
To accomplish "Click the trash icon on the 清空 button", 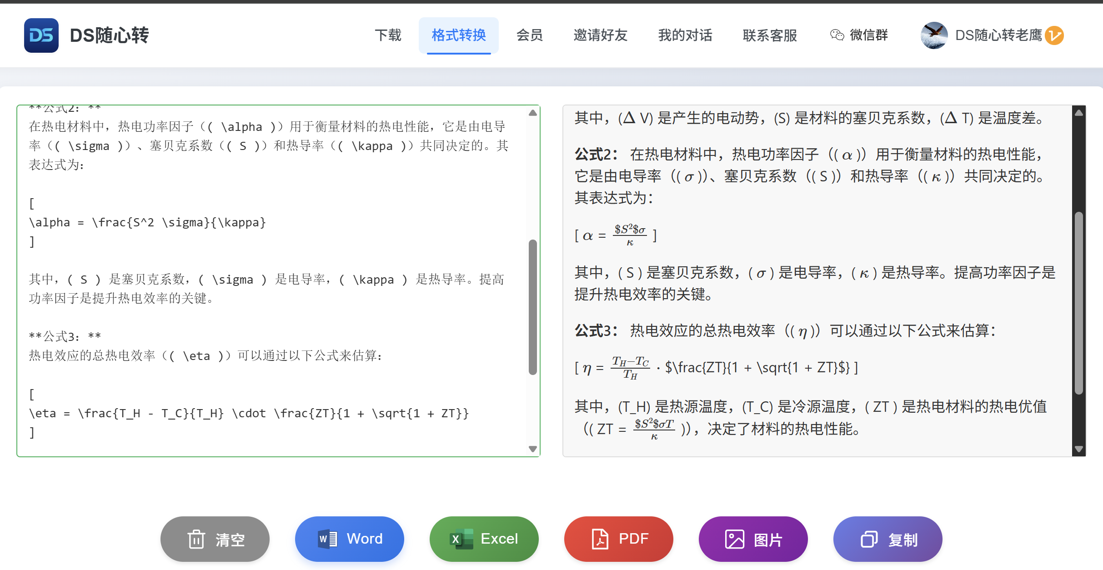I will (196, 539).
